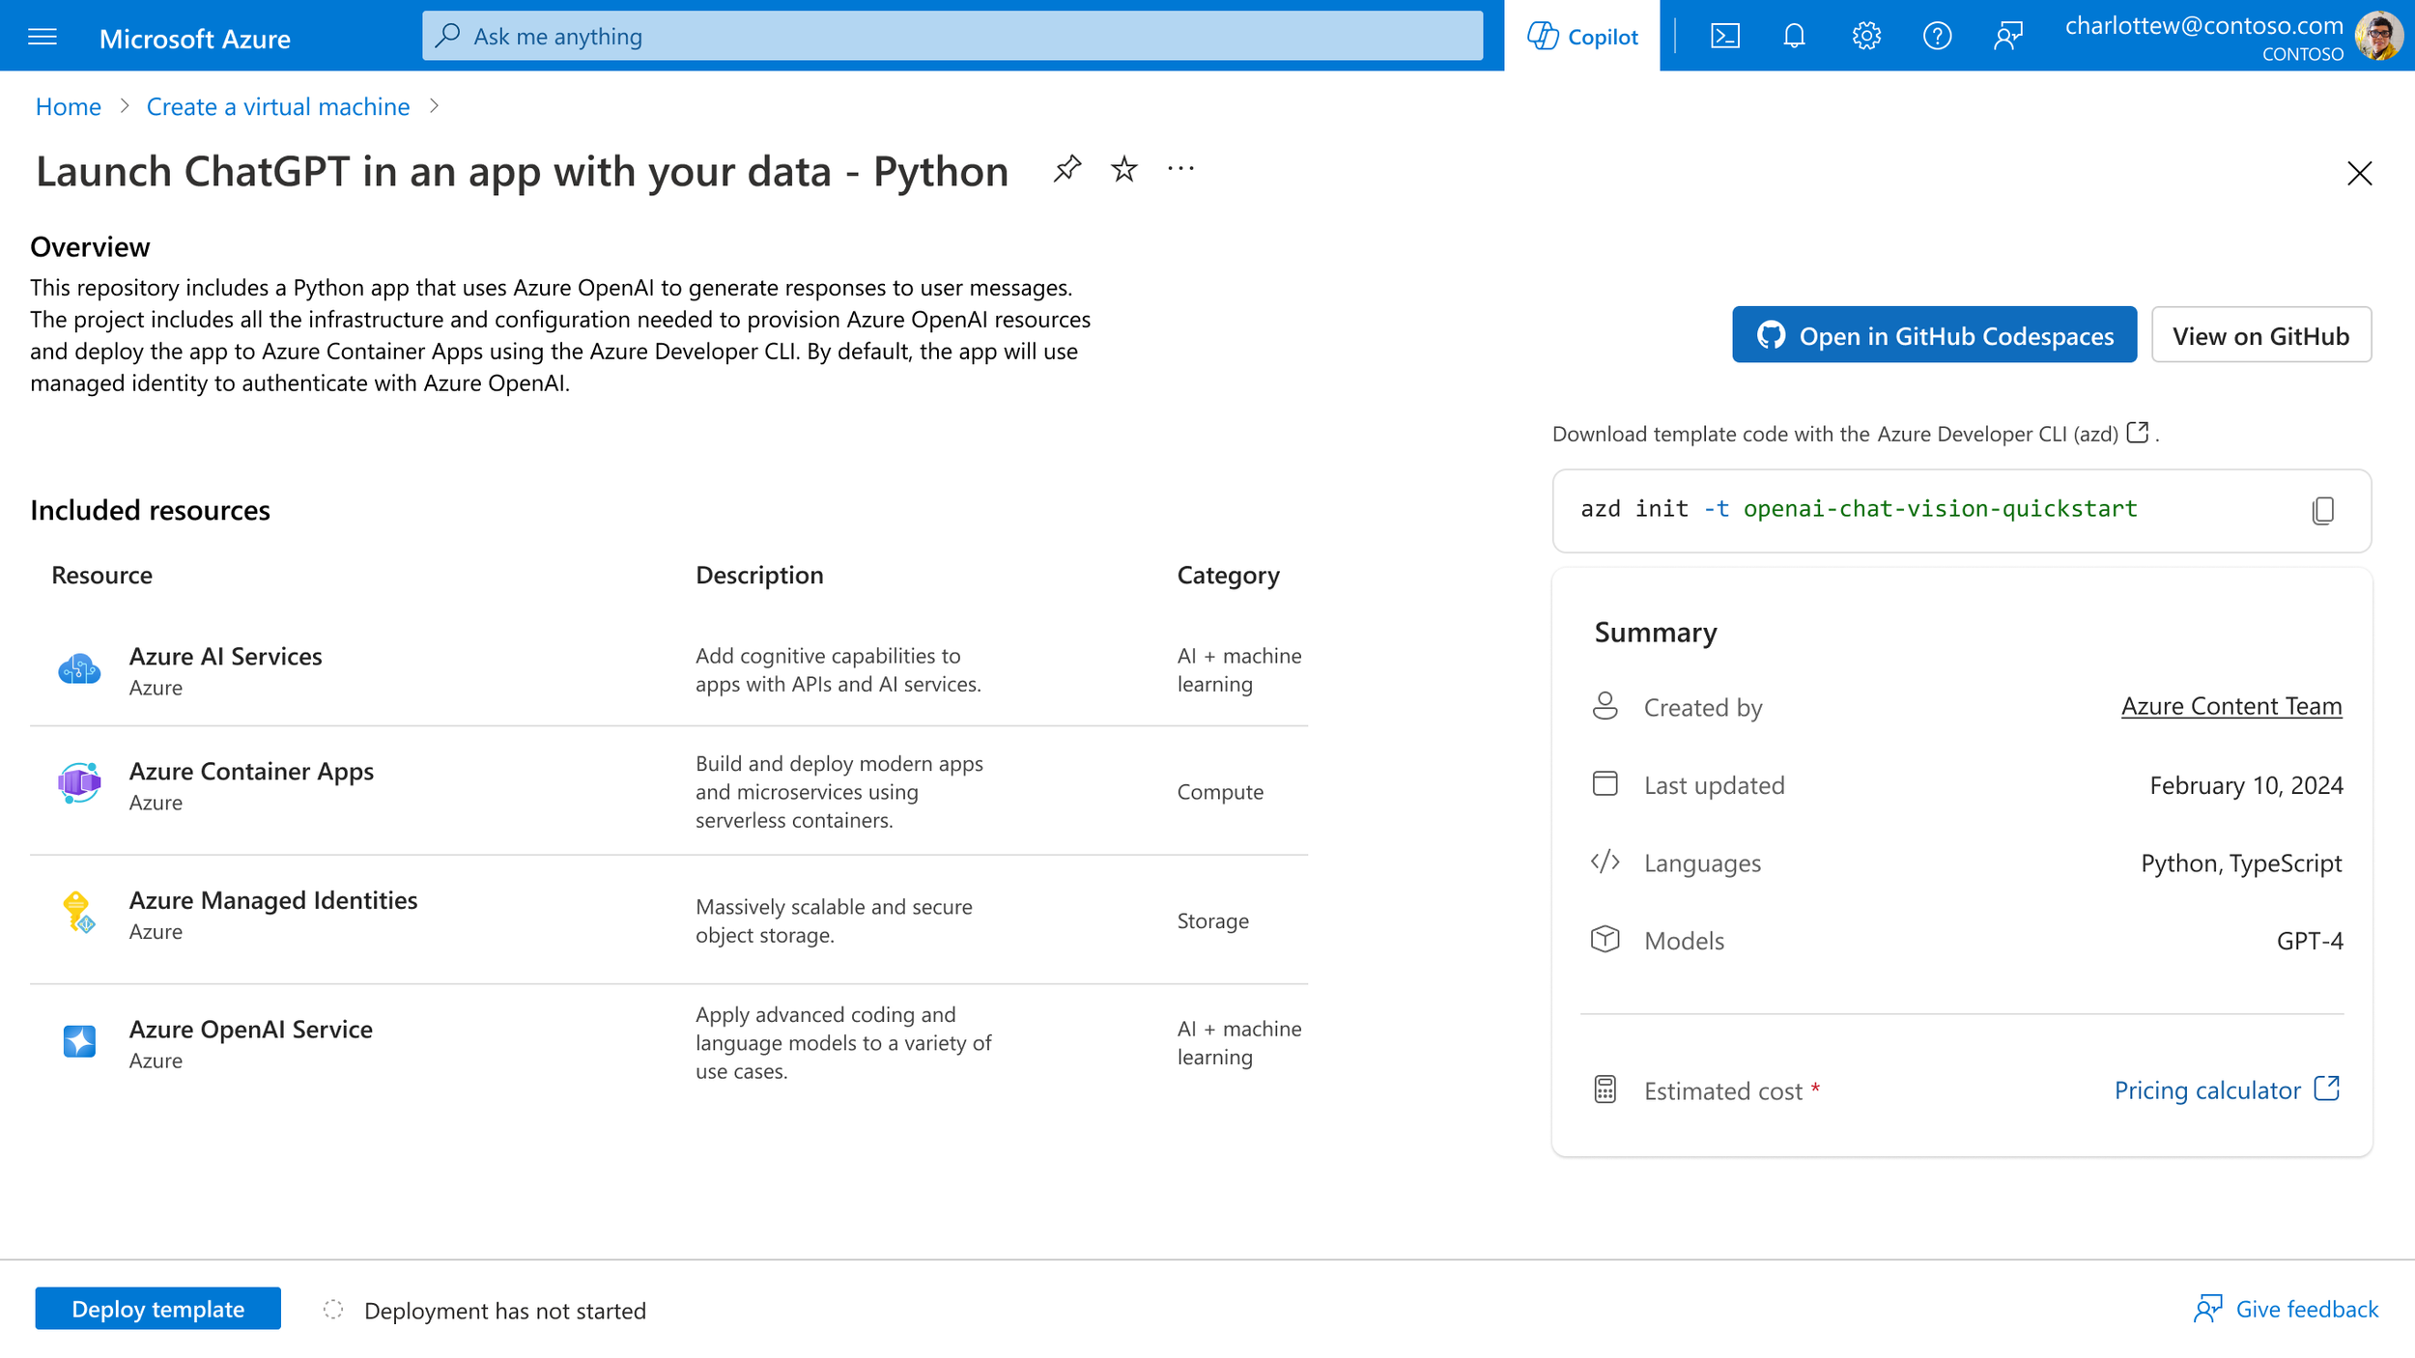Screen dimensions: 2415x1358
Task: Open the help and support icon
Action: point(1938,36)
